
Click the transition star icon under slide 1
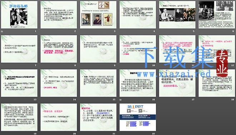[2, 32]
